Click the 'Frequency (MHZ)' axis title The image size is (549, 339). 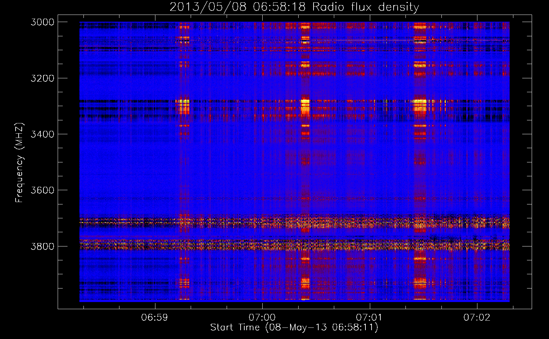pos(19,163)
